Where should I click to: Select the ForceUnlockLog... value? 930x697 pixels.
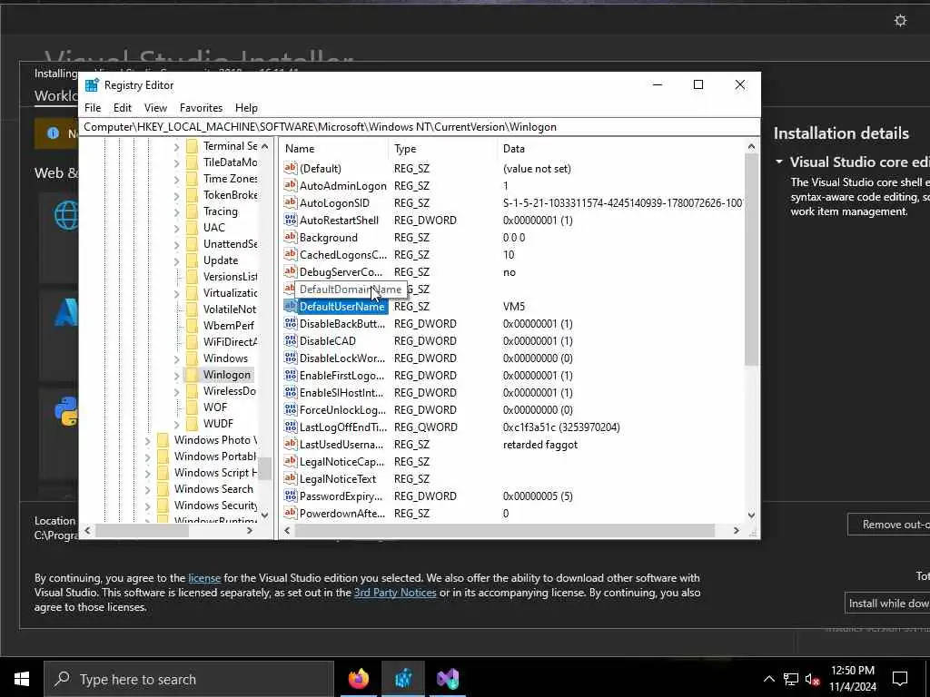click(342, 409)
